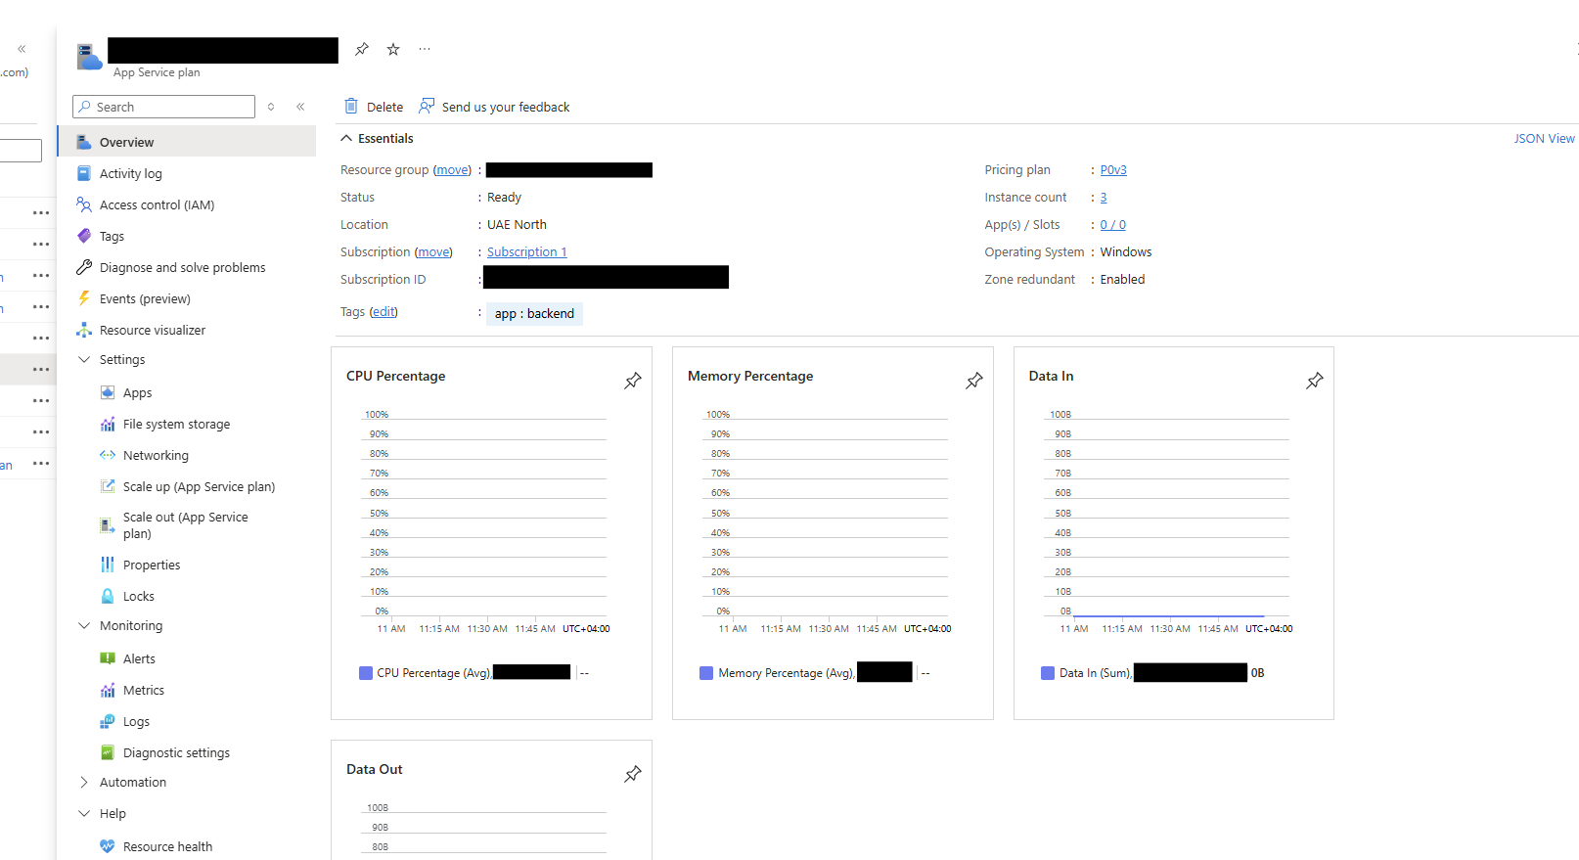Open Alerts under Monitoring
This screenshot has width=1579, height=860.
(x=139, y=658)
